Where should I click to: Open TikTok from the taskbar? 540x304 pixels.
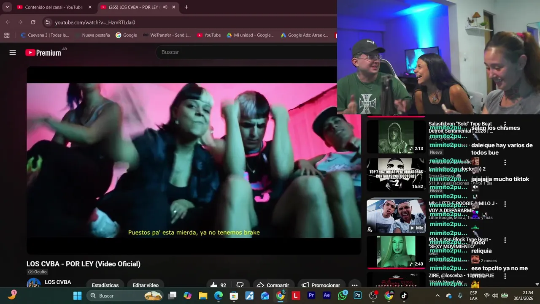click(x=404, y=296)
